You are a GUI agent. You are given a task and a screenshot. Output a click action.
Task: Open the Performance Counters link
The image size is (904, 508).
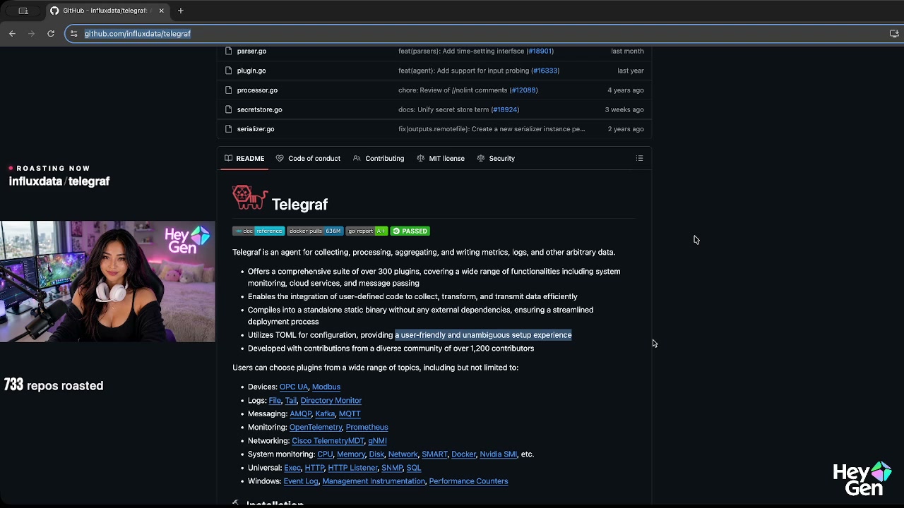click(x=468, y=481)
